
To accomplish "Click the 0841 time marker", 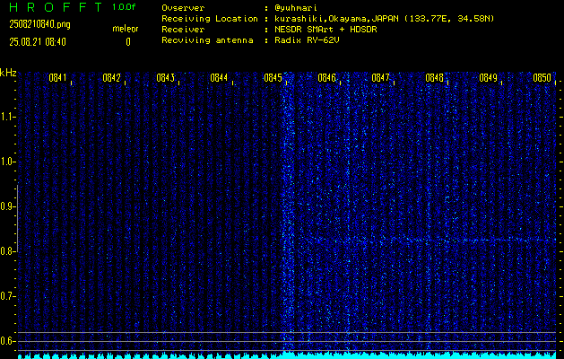I will (x=57, y=78).
